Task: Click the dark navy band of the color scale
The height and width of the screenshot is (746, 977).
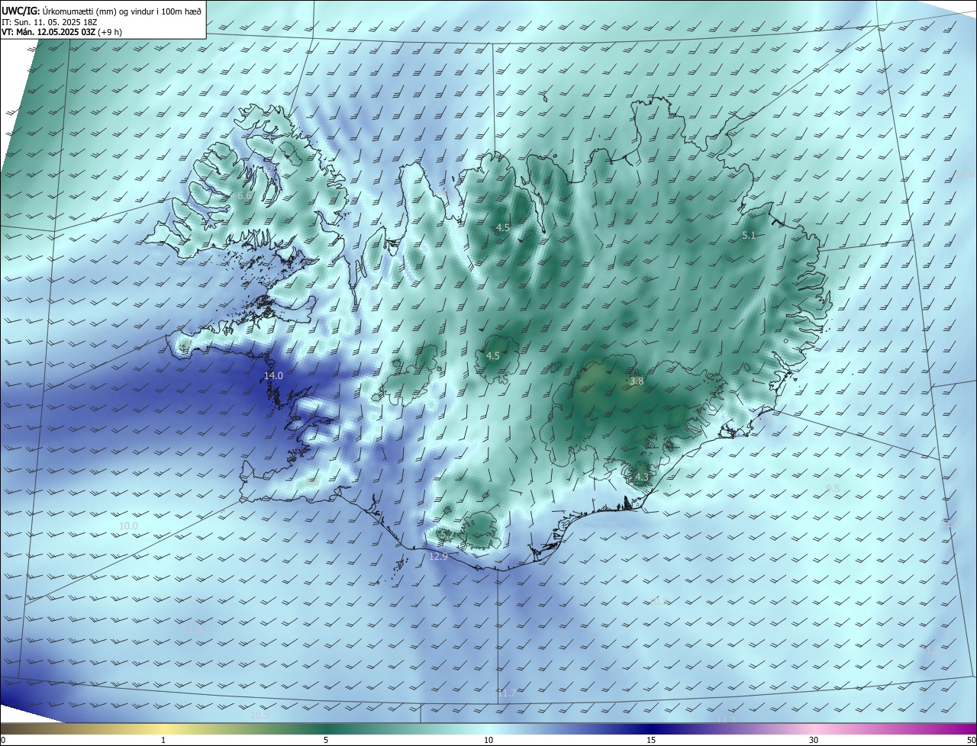Action: point(651,729)
